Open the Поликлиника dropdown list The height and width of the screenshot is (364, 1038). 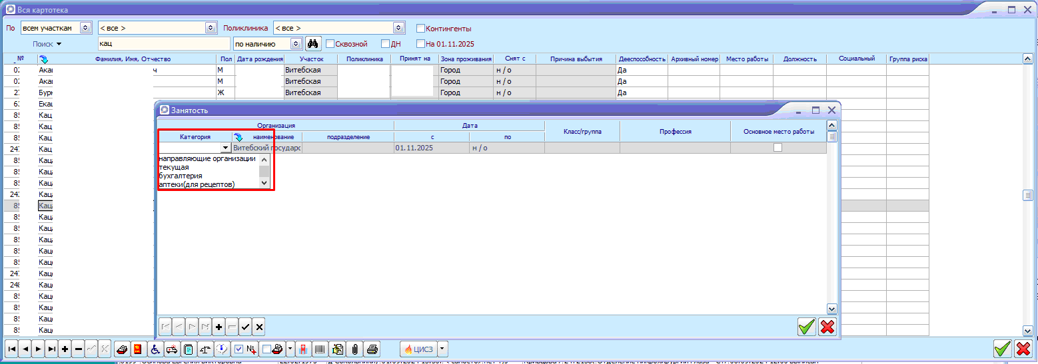click(398, 28)
